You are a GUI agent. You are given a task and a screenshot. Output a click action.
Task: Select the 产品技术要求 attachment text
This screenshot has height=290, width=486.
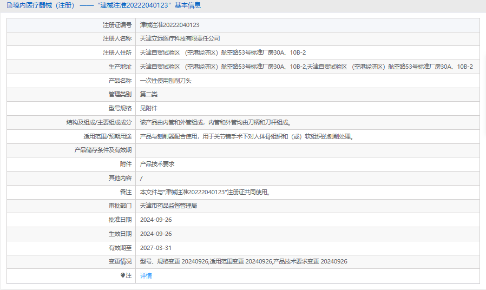(157, 164)
